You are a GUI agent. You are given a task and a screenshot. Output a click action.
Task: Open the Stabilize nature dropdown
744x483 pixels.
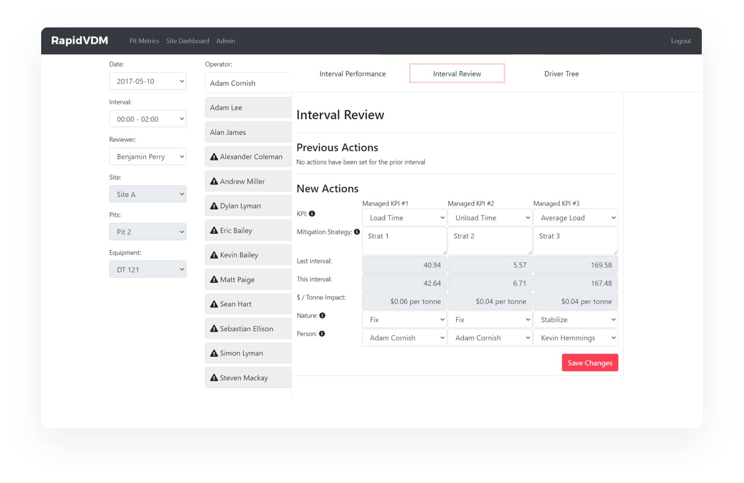coord(575,320)
